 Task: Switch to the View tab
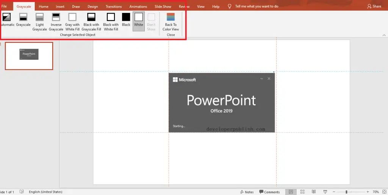(201, 6)
